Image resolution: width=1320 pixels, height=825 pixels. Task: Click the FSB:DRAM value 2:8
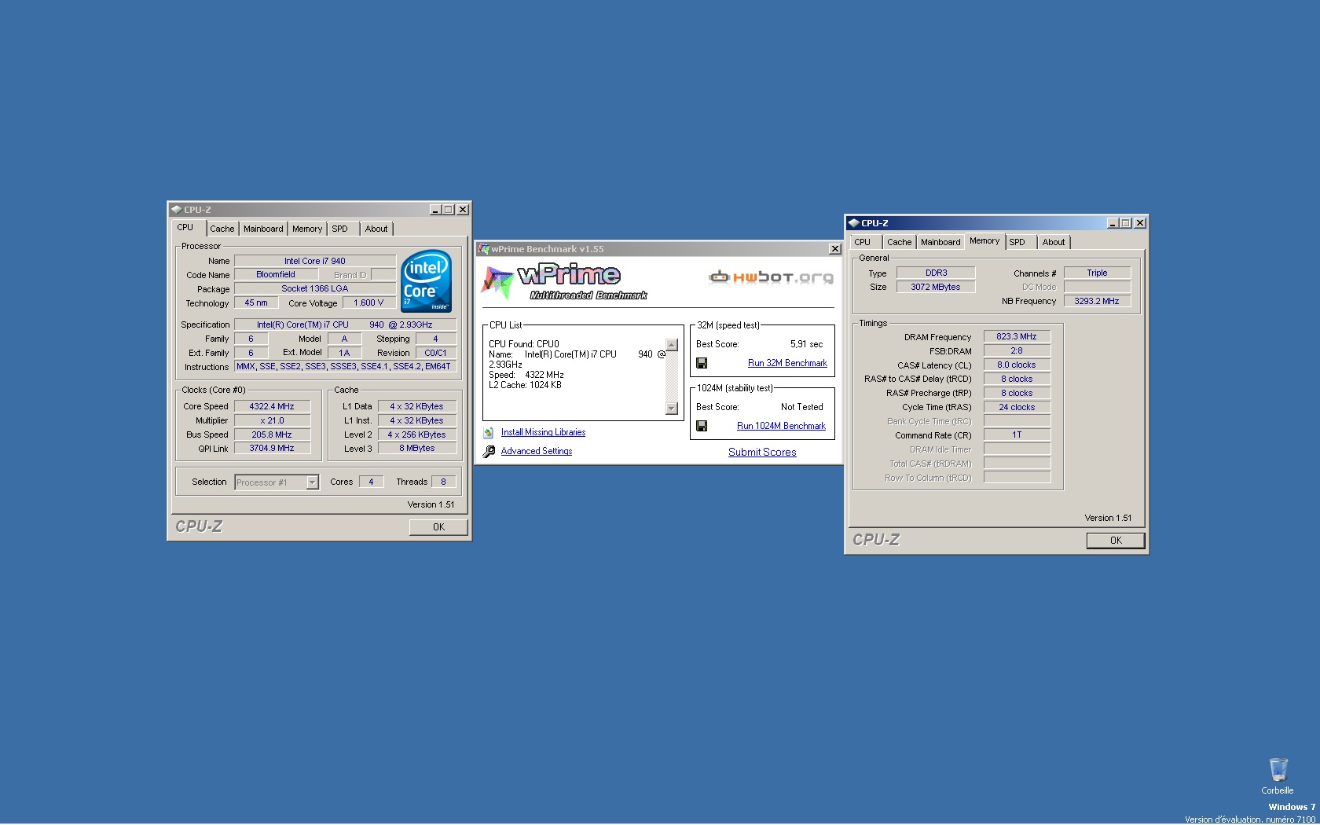coord(1017,350)
